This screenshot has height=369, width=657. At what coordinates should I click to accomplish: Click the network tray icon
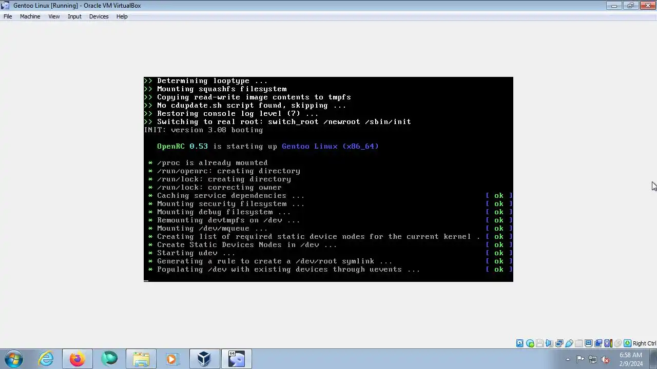pos(593,359)
